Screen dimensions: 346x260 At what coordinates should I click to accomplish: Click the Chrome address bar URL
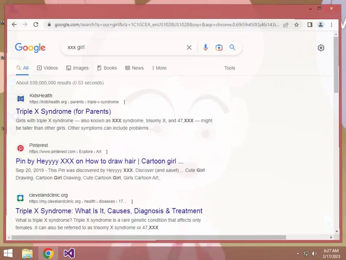tap(167, 24)
